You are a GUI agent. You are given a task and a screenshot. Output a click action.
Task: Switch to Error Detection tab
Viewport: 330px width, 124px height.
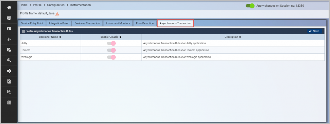pos(145,23)
